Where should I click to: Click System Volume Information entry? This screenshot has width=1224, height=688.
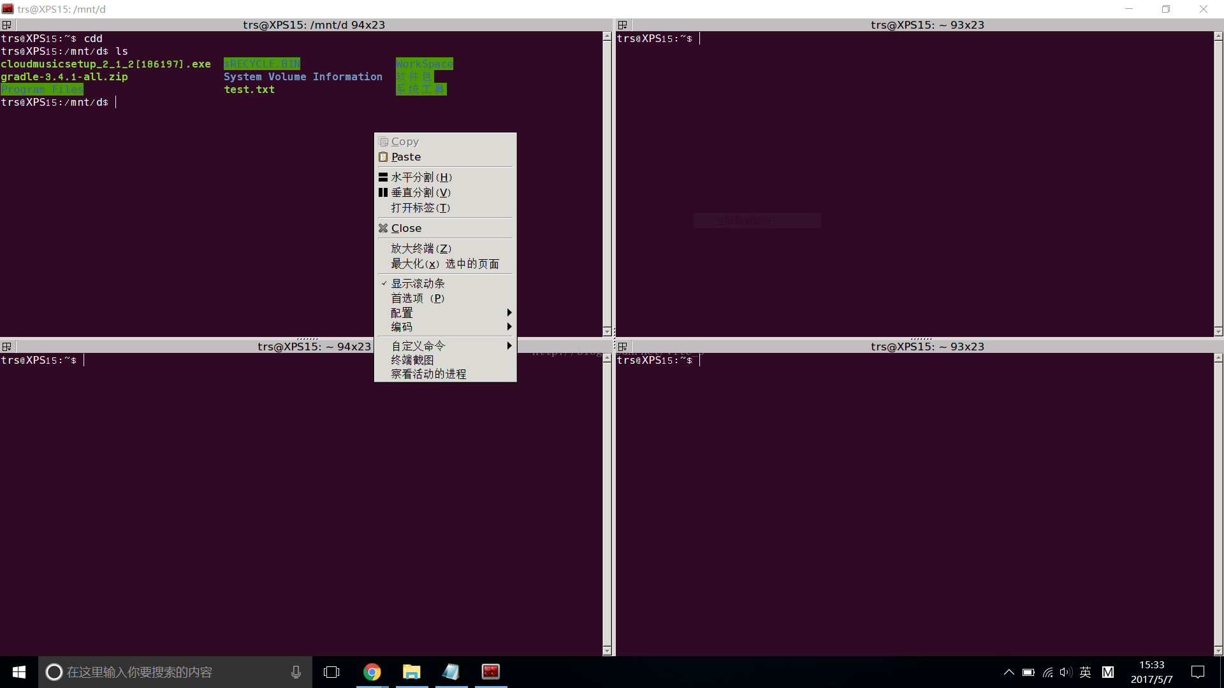coord(303,77)
